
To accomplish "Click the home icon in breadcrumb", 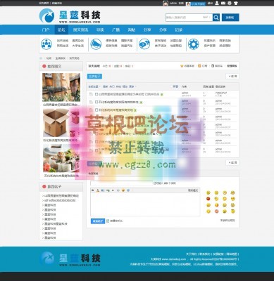I will 41,58.
